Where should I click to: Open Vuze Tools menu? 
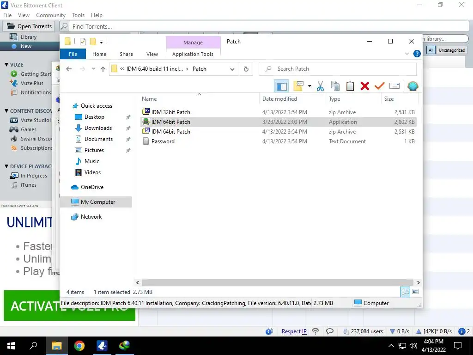pyautogui.click(x=78, y=15)
